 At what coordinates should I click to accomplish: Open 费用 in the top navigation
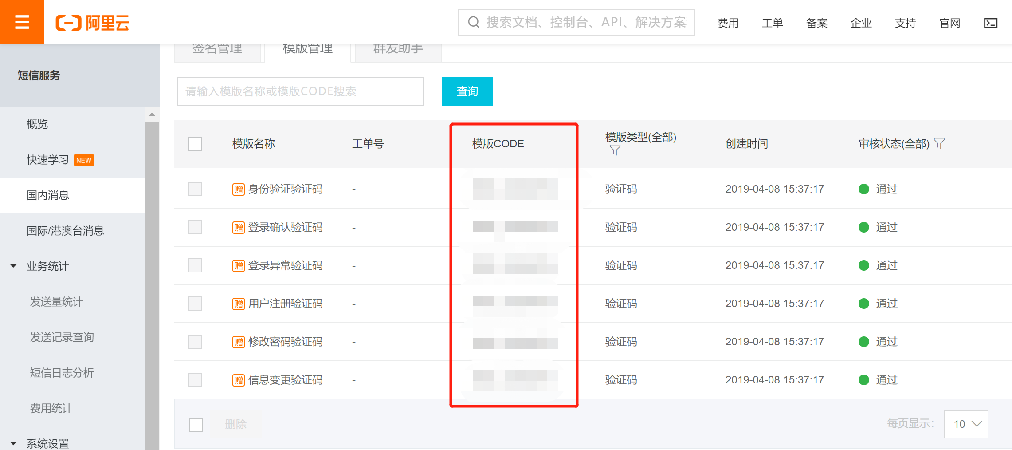tap(728, 23)
